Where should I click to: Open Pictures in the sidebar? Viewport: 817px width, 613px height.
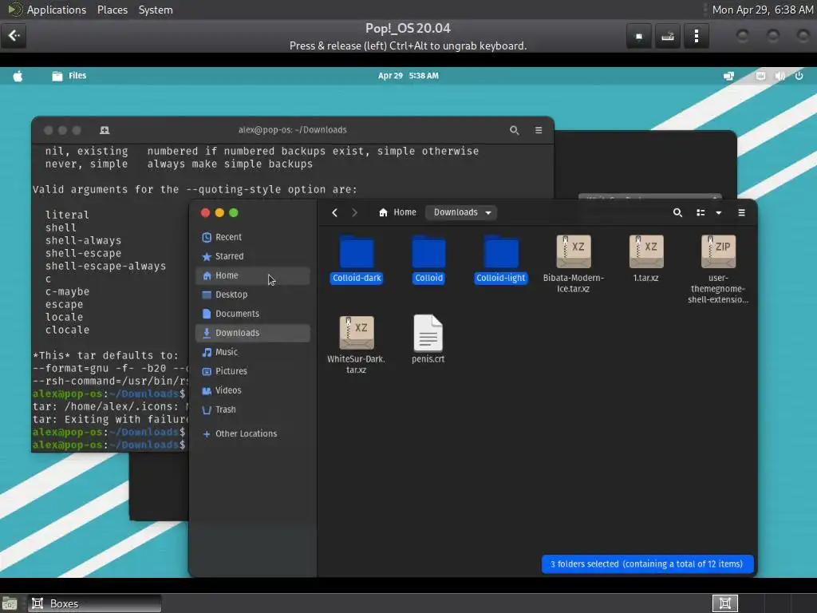pyautogui.click(x=253, y=371)
